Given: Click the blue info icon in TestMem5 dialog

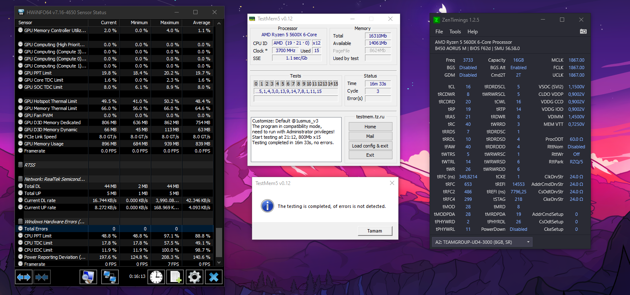Looking at the screenshot, I should pyautogui.click(x=267, y=205).
